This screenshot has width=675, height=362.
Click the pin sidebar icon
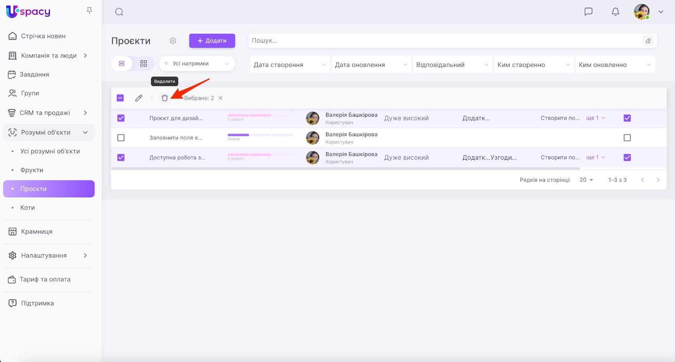(89, 11)
